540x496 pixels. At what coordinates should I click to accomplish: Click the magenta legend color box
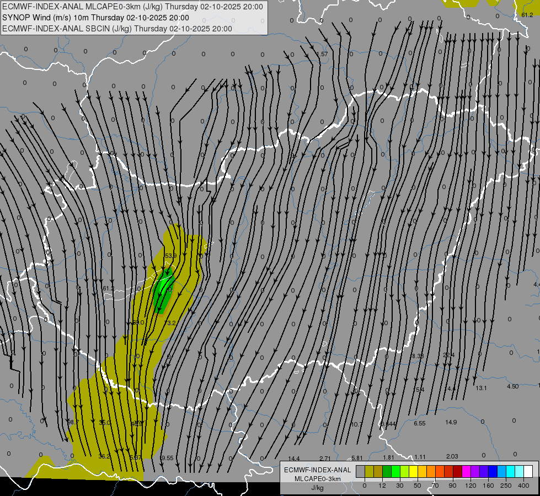click(466, 471)
